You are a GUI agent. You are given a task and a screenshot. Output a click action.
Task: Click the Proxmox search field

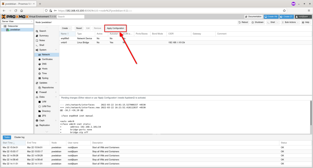point(71,17)
